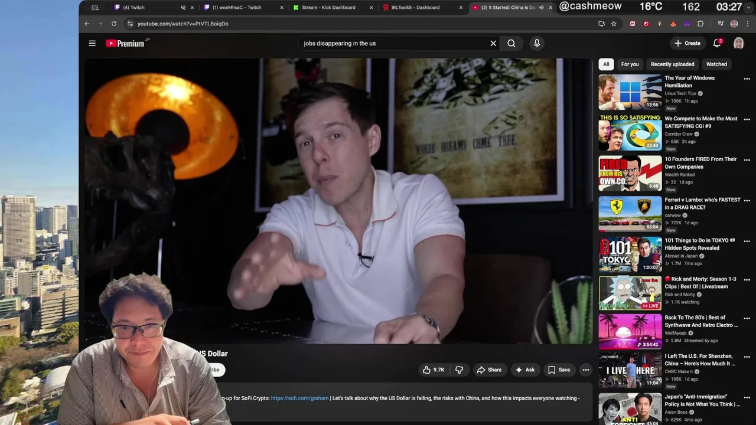Select the All filter chip
The width and height of the screenshot is (756, 425).
click(606, 64)
